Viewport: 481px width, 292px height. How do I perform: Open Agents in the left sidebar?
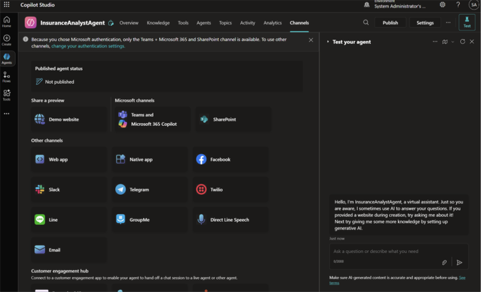click(x=6, y=59)
